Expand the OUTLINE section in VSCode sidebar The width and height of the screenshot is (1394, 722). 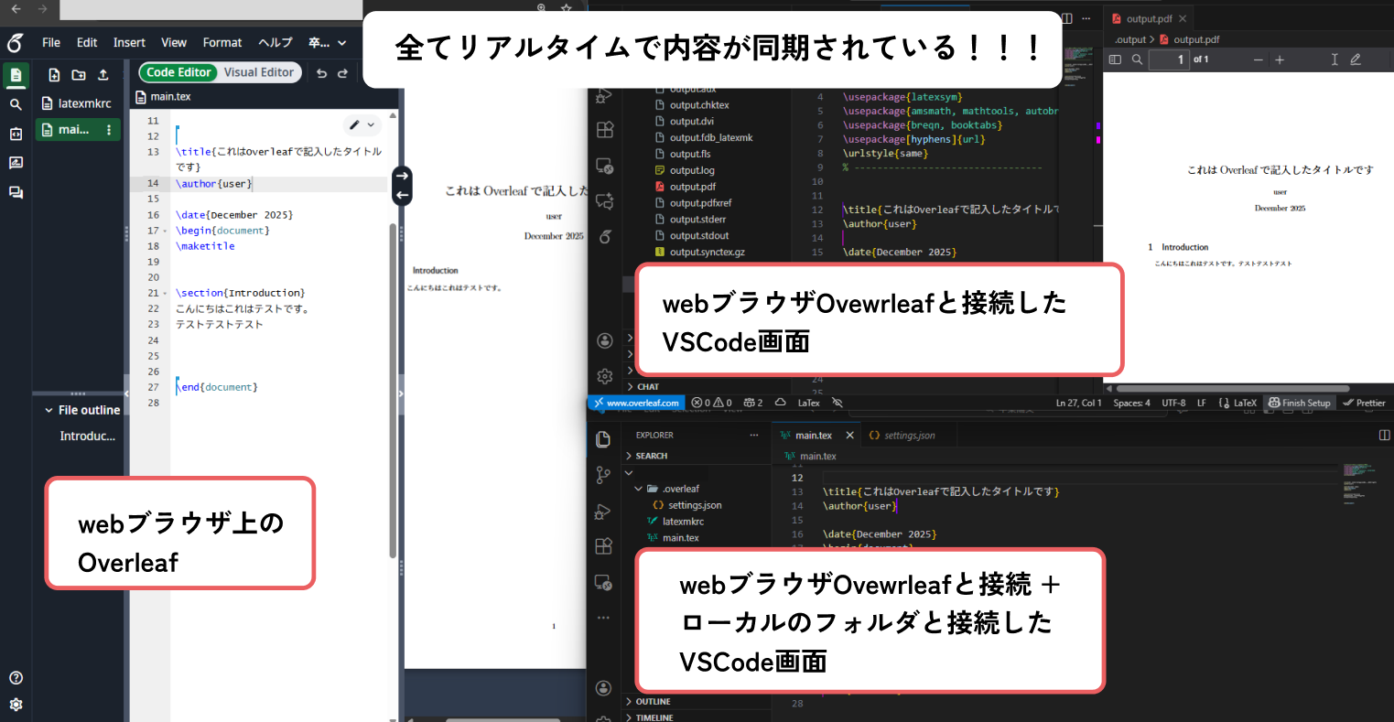[651, 701]
